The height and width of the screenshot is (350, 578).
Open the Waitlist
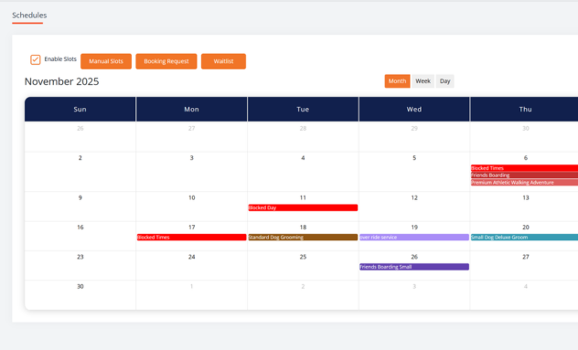coord(223,61)
